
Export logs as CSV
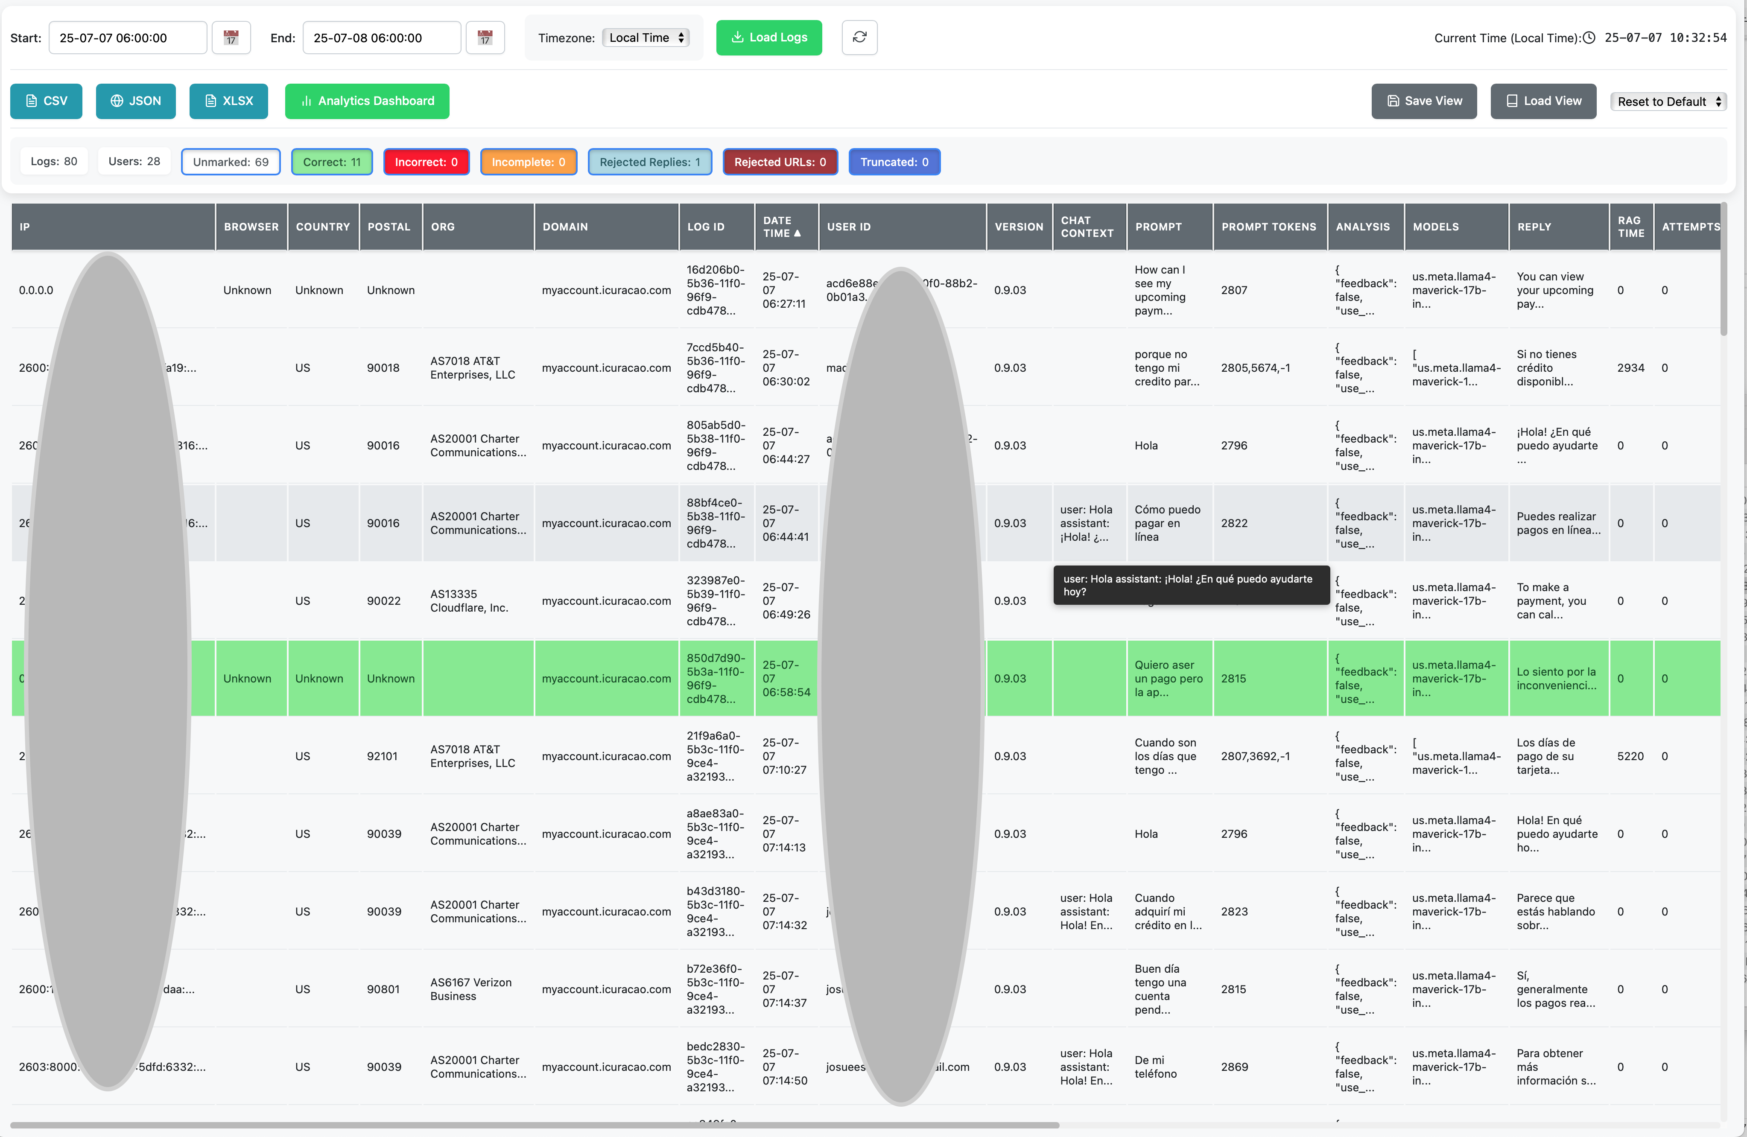click(x=46, y=101)
